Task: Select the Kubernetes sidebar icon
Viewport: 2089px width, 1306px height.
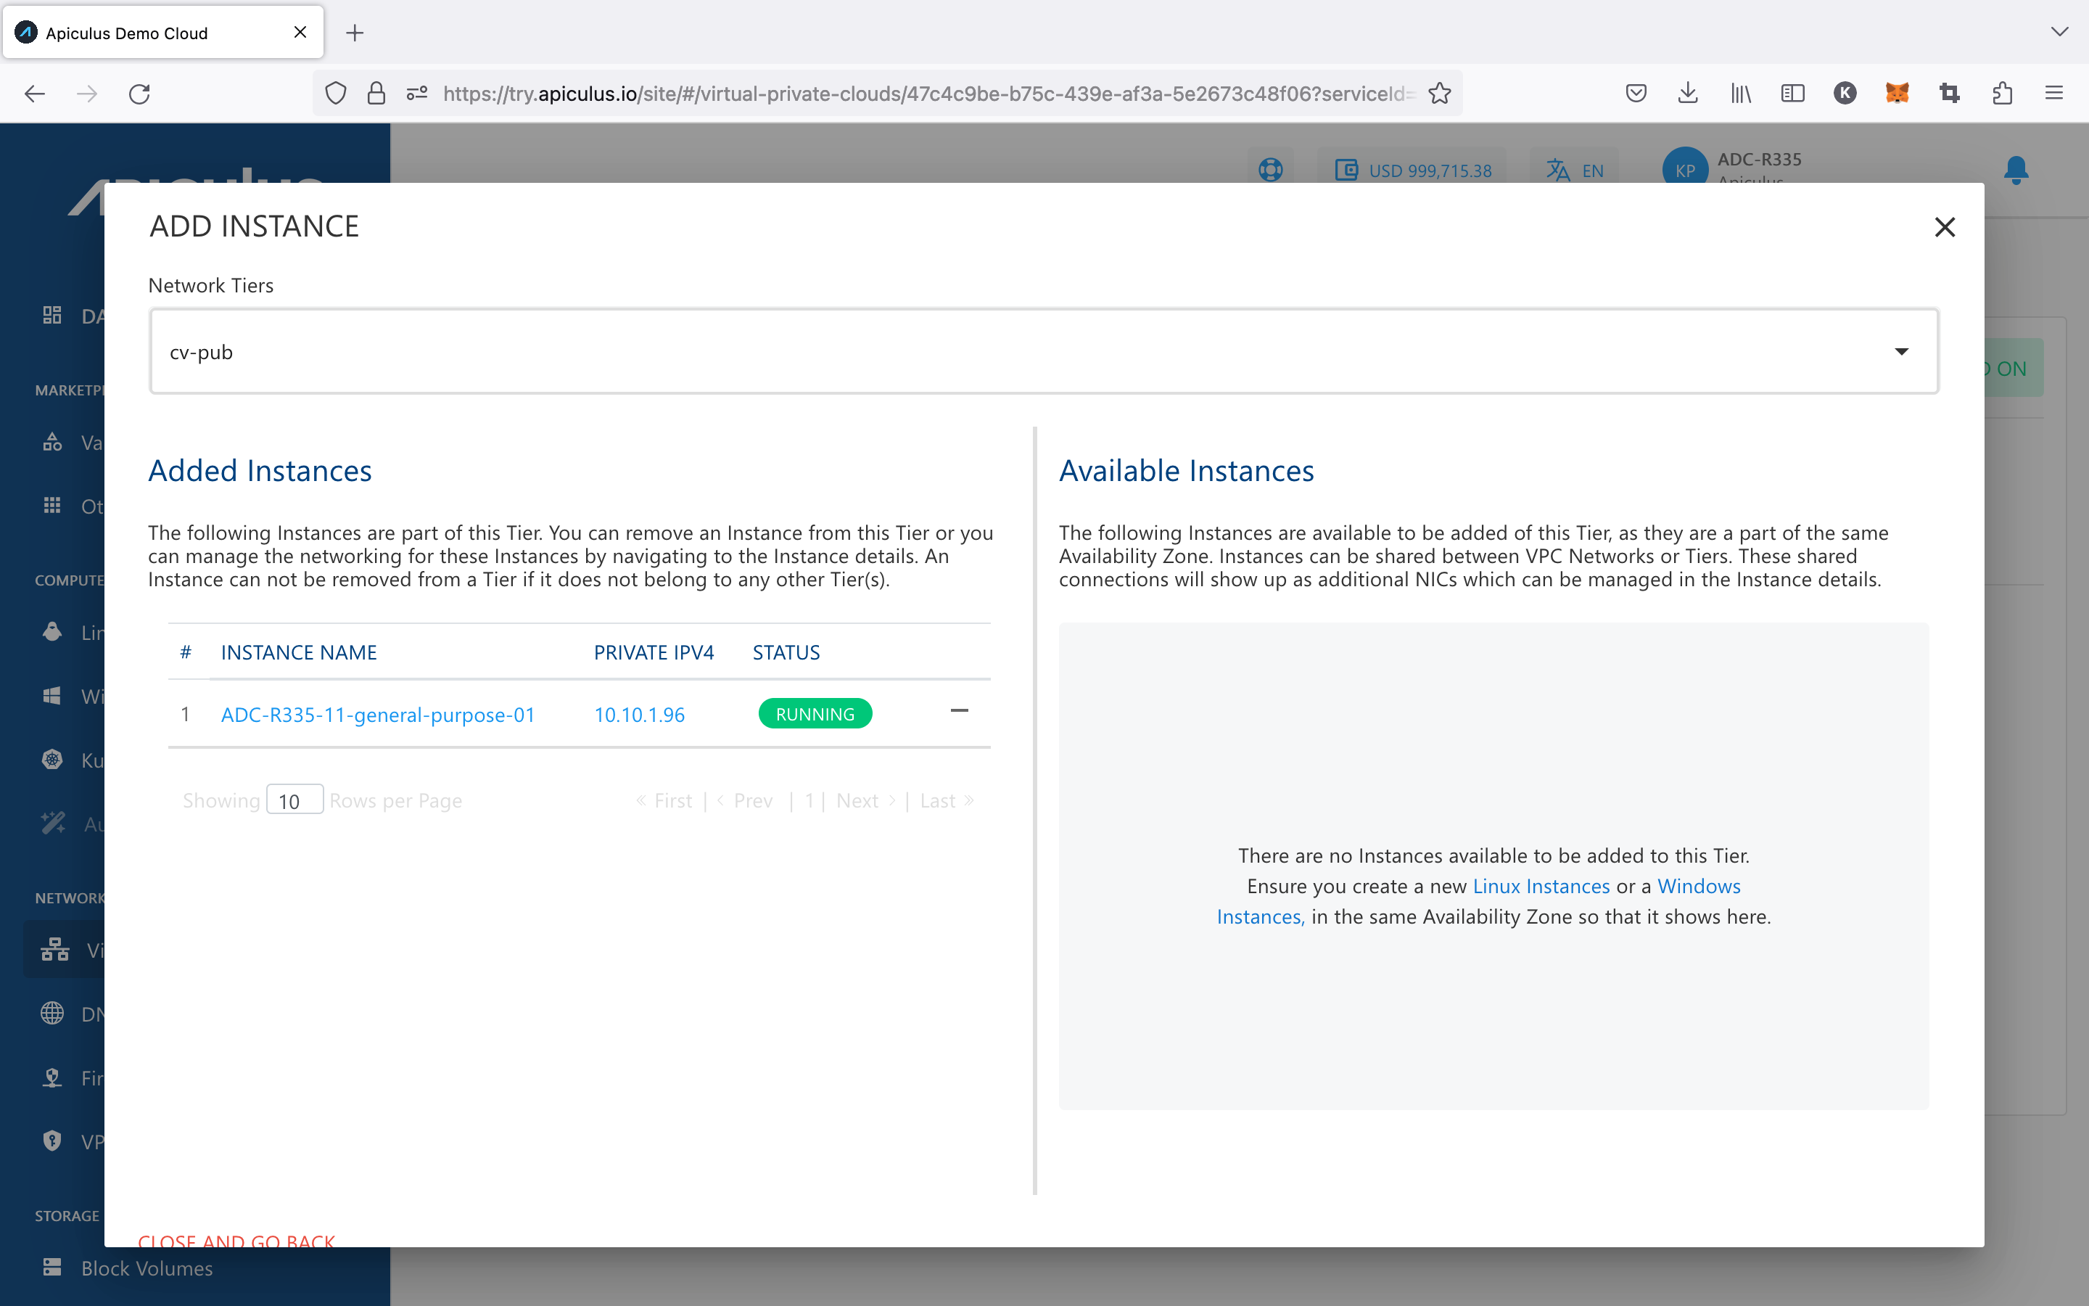Action: [x=54, y=758]
